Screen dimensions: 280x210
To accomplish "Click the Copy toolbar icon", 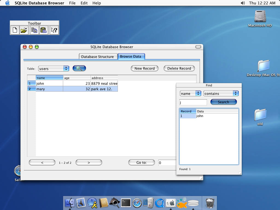I will pos(34,30).
